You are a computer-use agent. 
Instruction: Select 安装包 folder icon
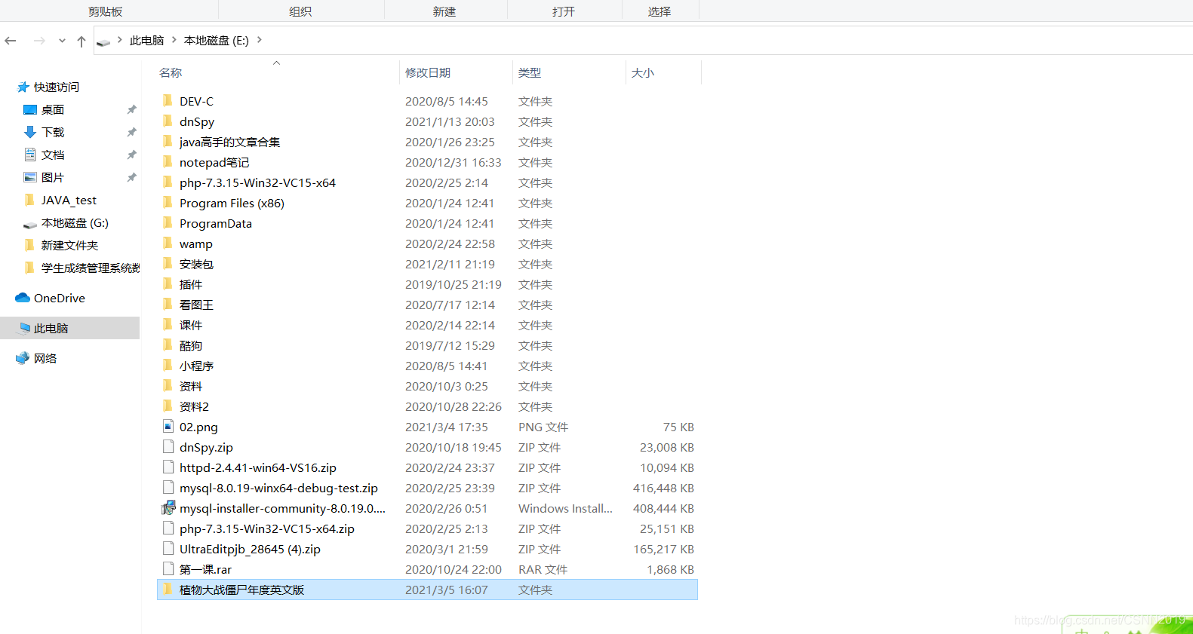168,263
